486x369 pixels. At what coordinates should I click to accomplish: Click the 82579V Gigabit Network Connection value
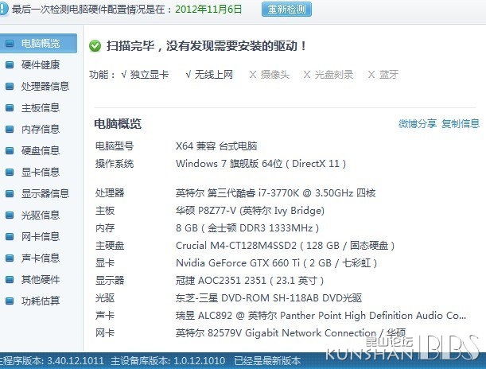pos(291,333)
